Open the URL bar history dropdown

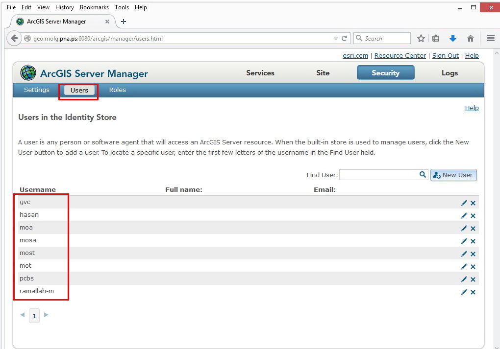pyautogui.click(x=336, y=39)
